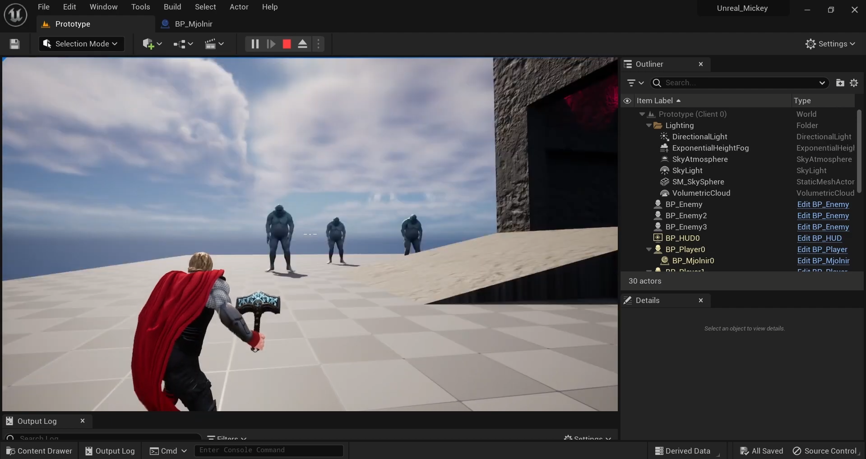The width and height of the screenshot is (866, 459).
Task: Select the DirectionalLight actor in Outliner
Action: 699,137
